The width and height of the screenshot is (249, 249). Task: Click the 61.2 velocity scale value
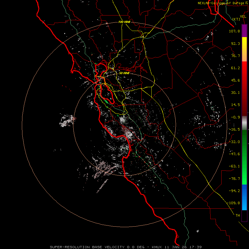click(235, 68)
